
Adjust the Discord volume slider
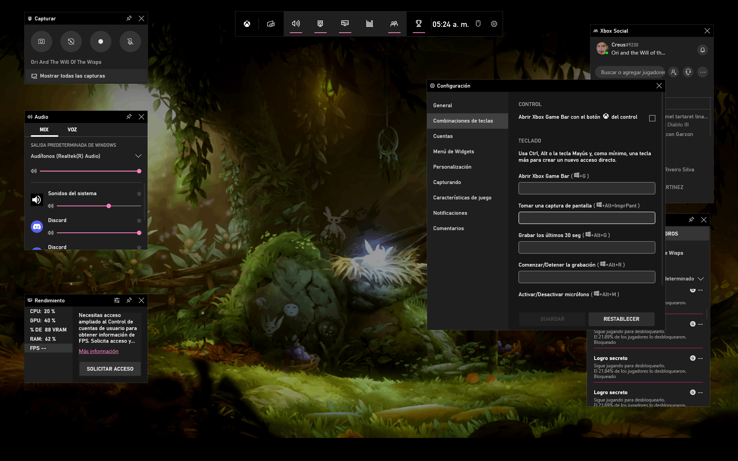99,233
